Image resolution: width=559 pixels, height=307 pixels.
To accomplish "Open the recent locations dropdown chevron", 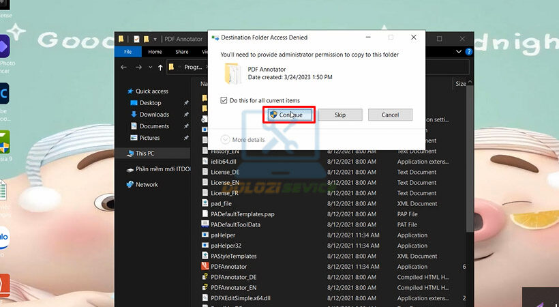I will point(149,68).
